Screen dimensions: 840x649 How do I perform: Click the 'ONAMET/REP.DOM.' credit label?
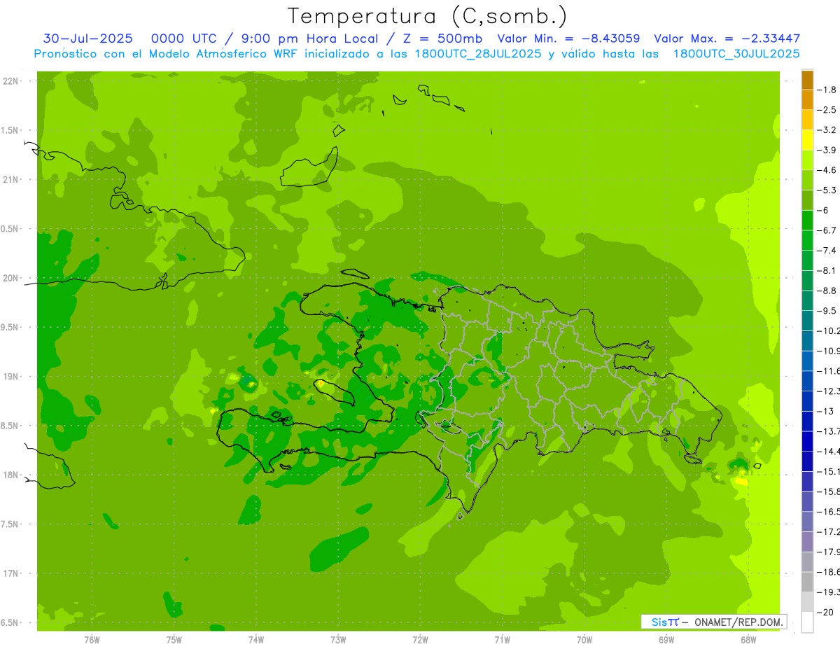point(738,622)
